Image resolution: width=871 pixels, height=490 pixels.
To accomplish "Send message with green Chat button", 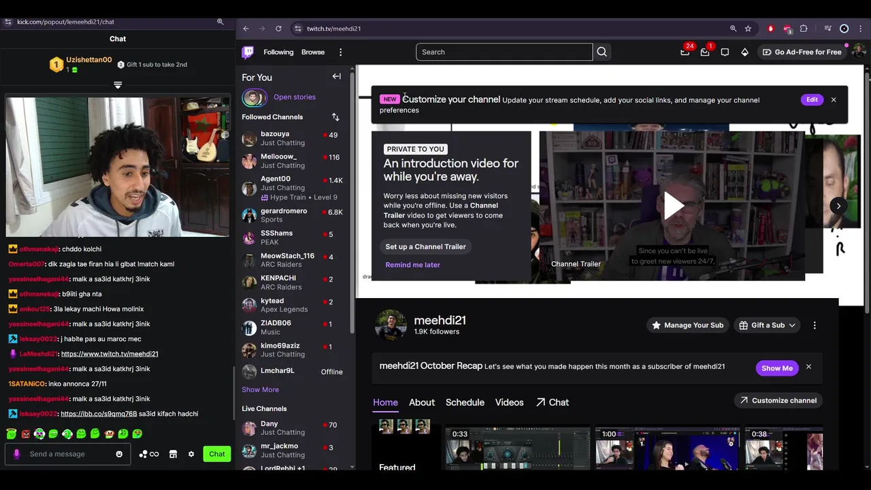I will tap(216, 454).
